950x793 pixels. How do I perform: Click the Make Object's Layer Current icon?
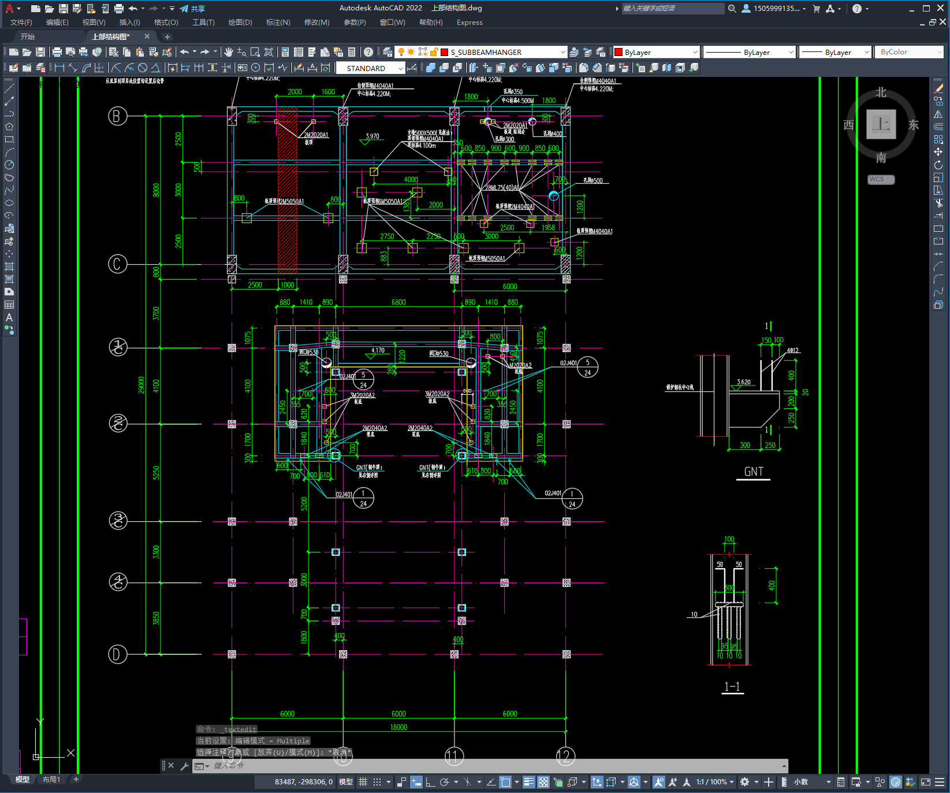(574, 52)
